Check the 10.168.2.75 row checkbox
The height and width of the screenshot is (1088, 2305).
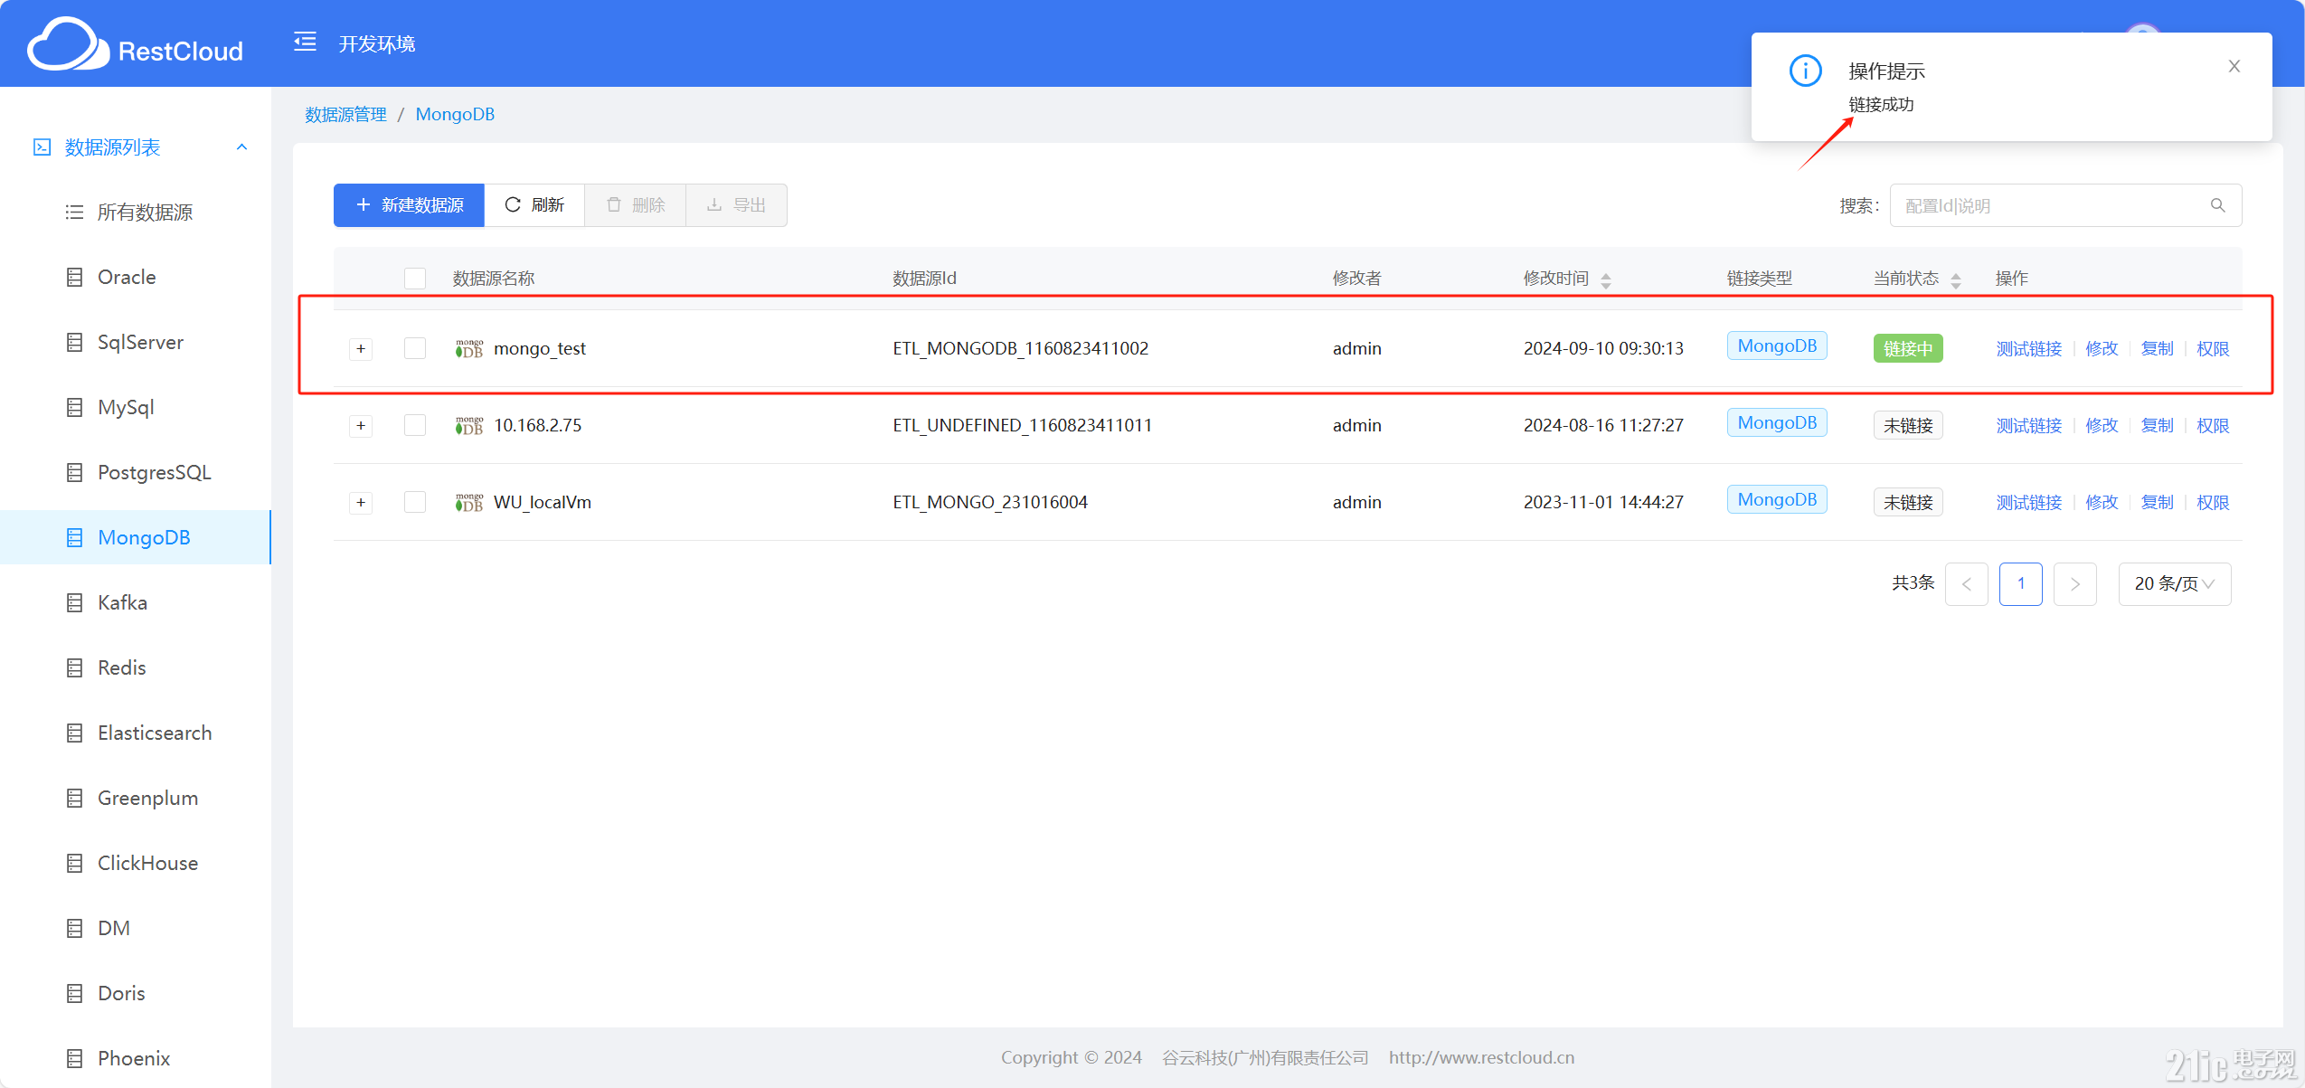coord(415,425)
